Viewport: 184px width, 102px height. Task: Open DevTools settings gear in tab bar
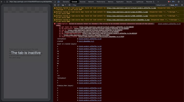point(179,2)
